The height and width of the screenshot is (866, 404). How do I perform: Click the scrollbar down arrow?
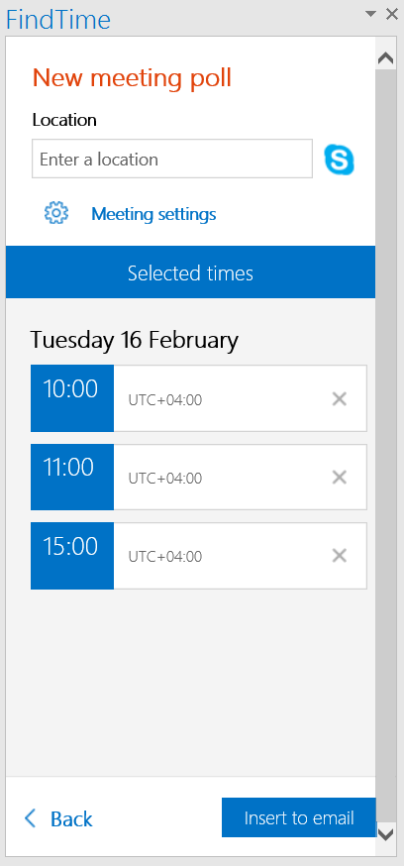point(386,833)
